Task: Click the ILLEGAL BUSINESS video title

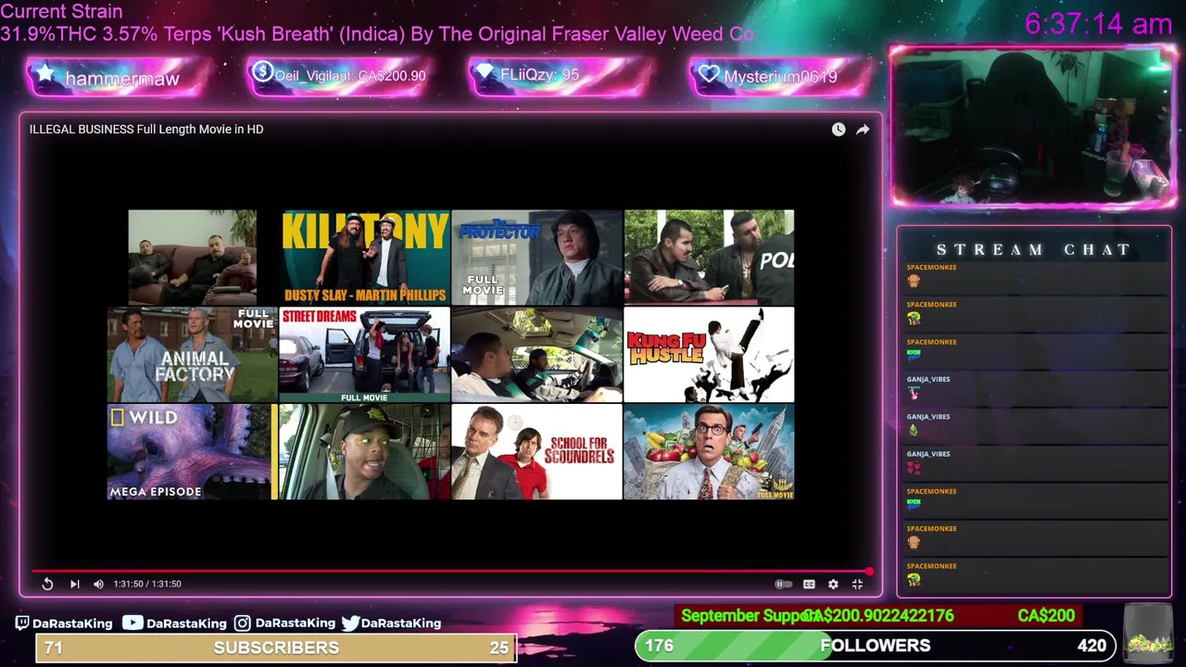Action: pyautogui.click(x=146, y=129)
